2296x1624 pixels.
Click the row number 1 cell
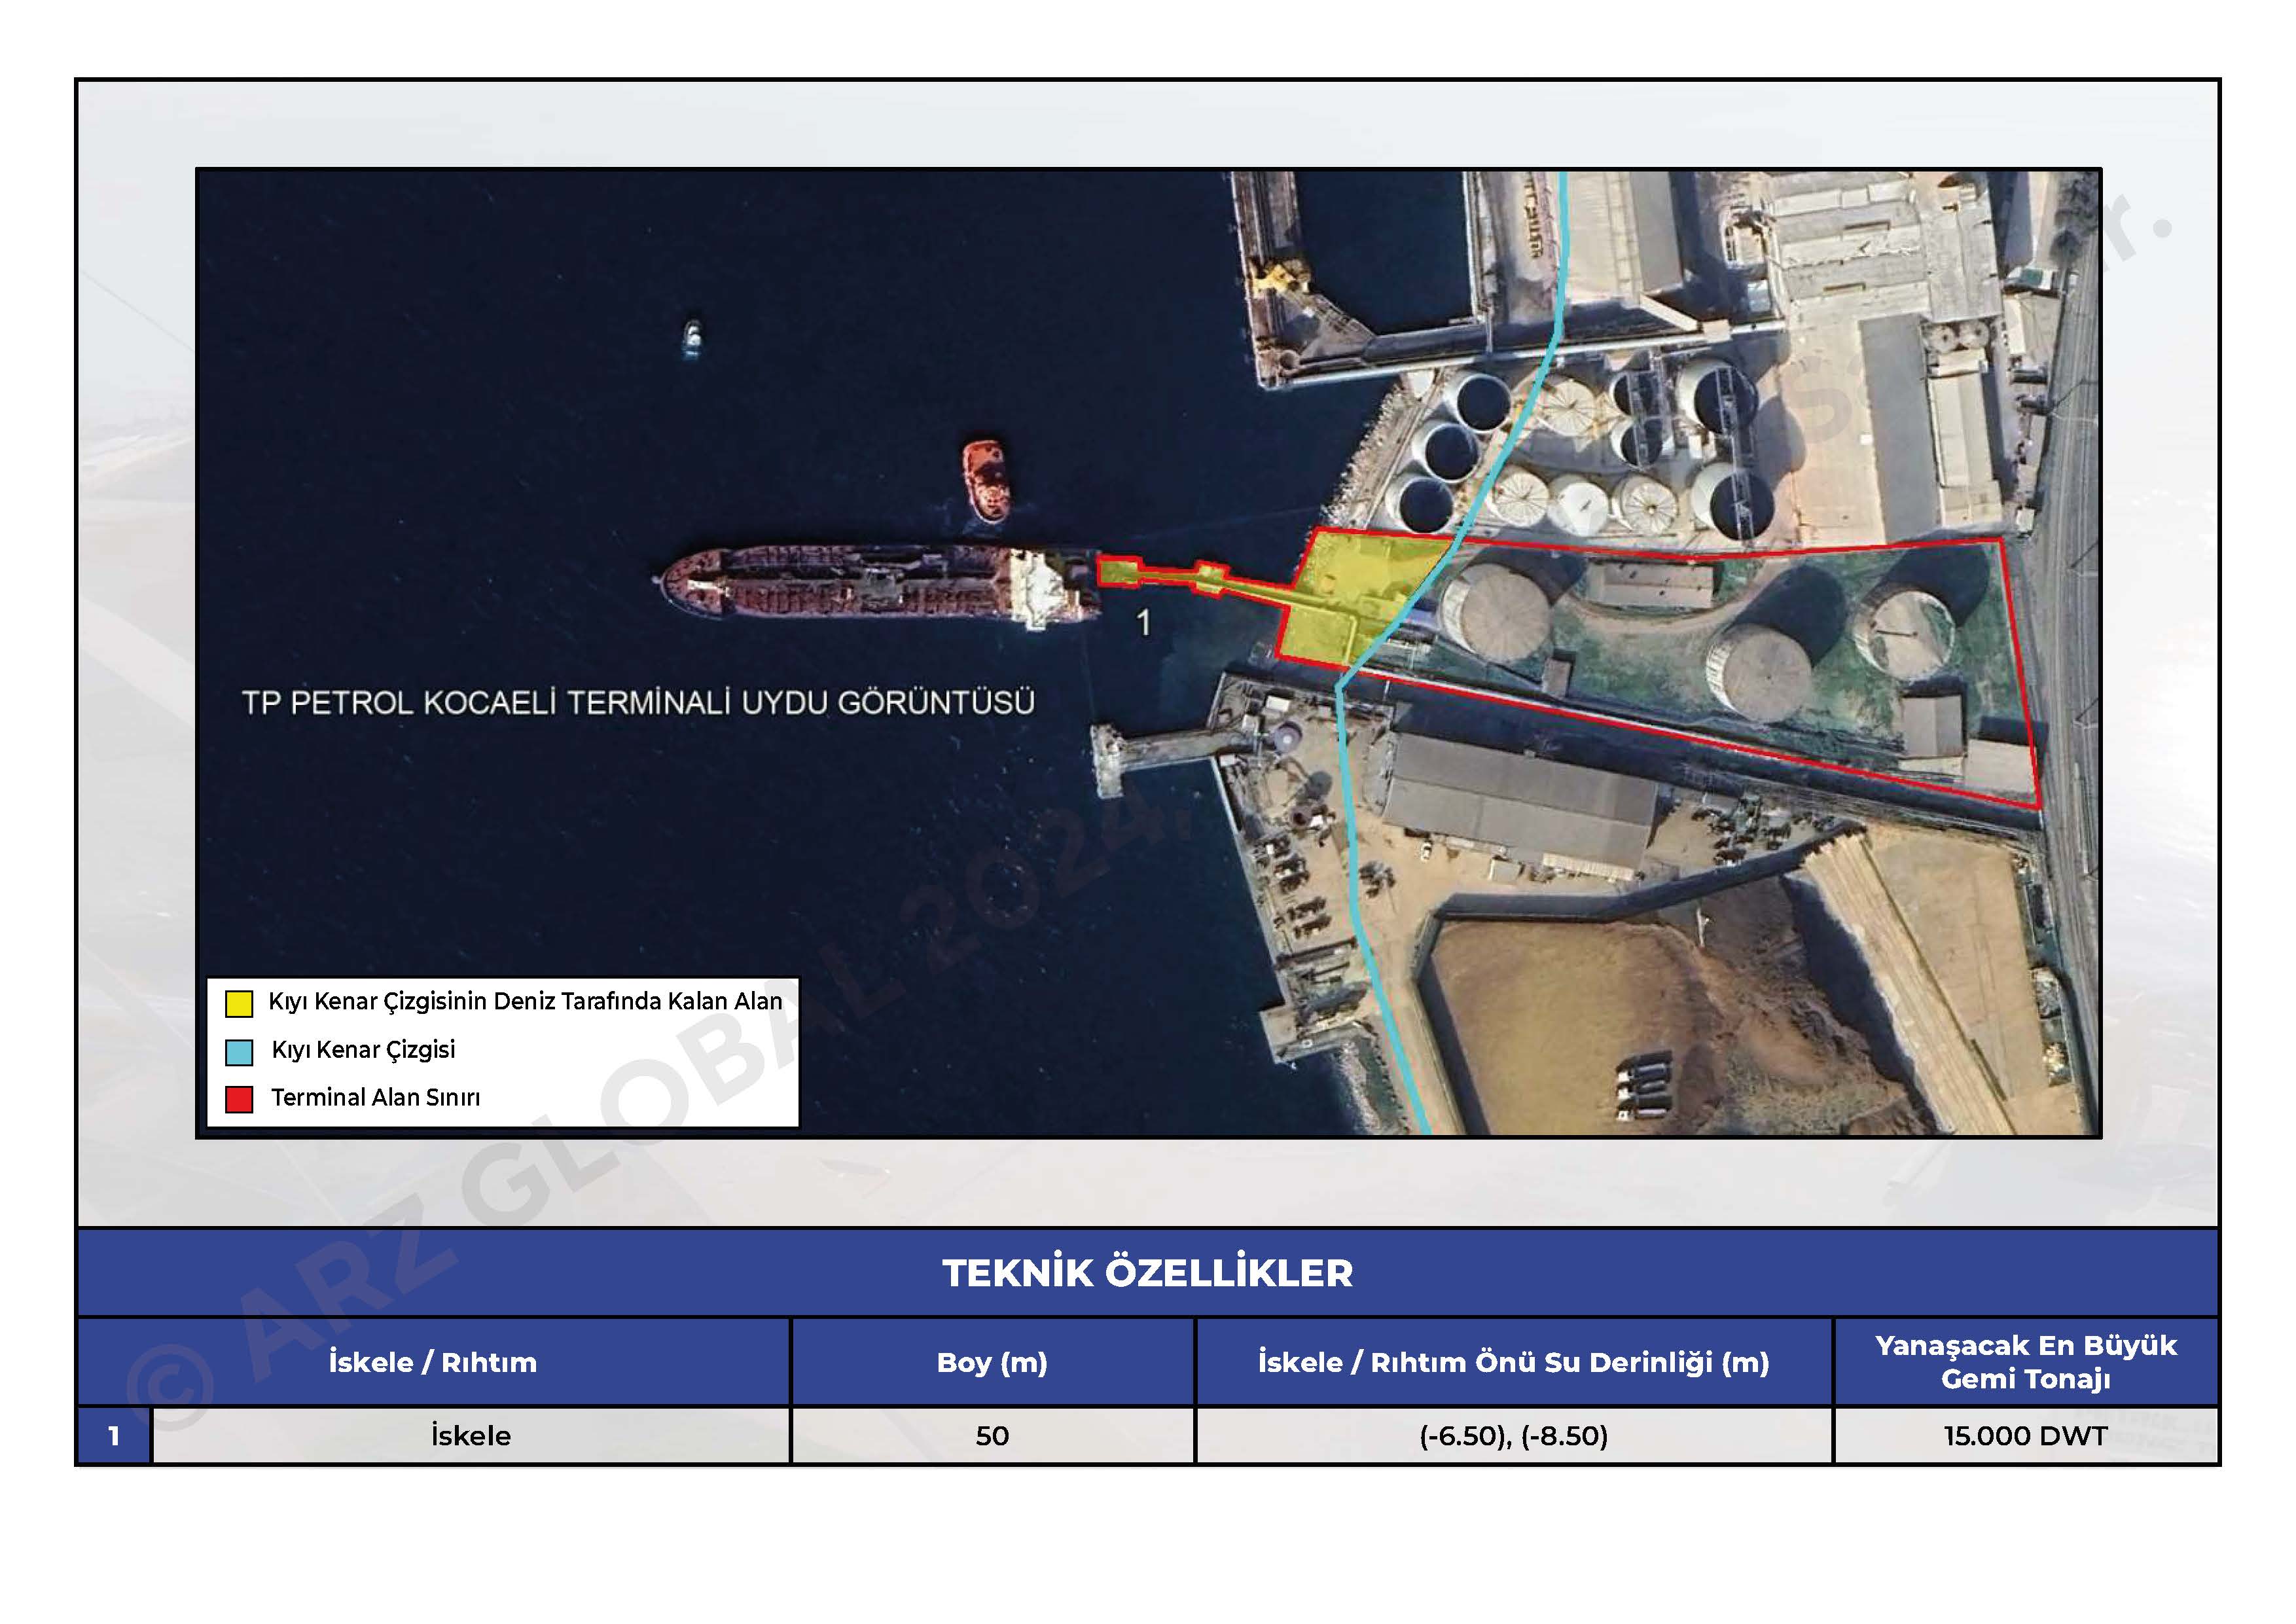coord(114,1436)
